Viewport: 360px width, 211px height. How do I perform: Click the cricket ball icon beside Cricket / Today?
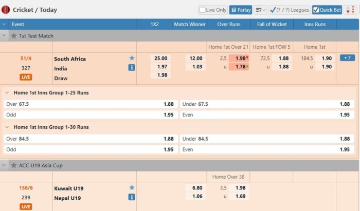(x=6, y=10)
